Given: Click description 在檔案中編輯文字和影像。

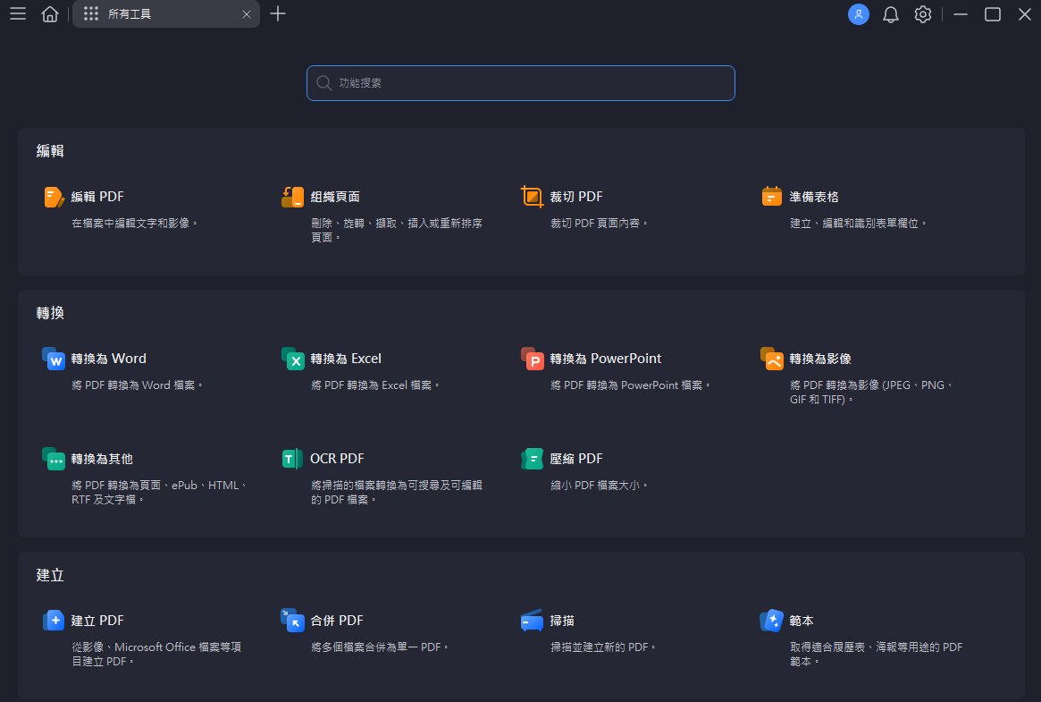Looking at the screenshot, I should point(135,224).
